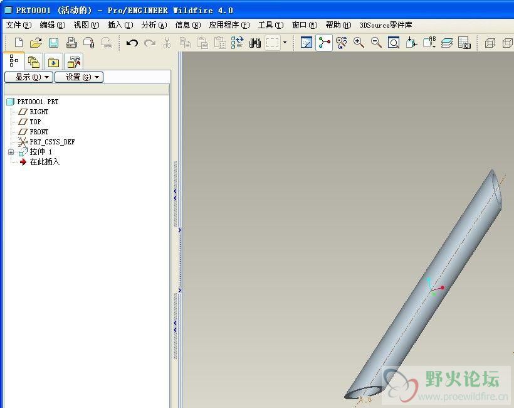
Task: Open the 设置(G) dropdown in model tree
Action: (79, 77)
